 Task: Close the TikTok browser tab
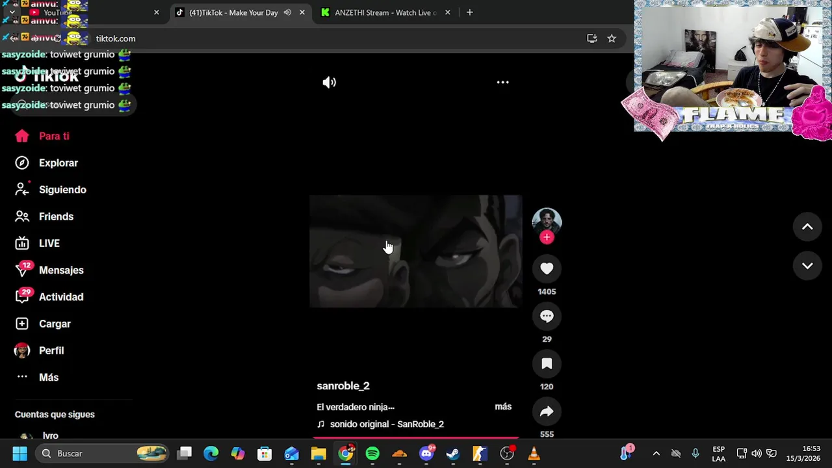pos(302,12)
